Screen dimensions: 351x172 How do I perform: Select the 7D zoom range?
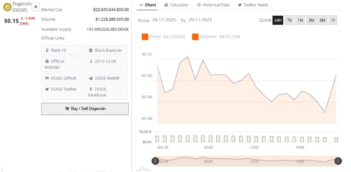289,20
